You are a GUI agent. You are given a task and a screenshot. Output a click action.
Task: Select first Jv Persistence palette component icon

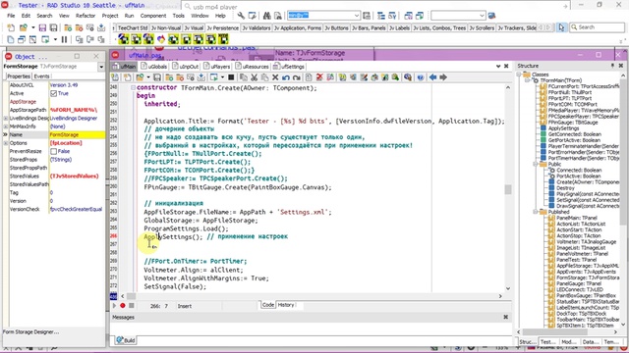pos(124,39)
